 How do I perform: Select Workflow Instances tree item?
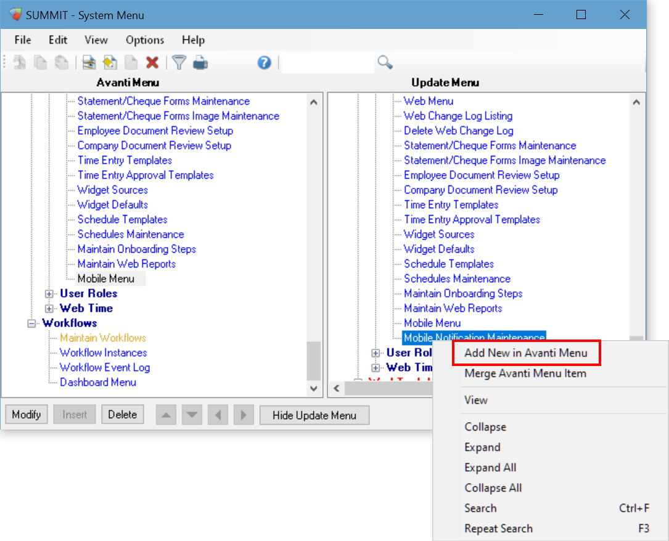(103, 352)
